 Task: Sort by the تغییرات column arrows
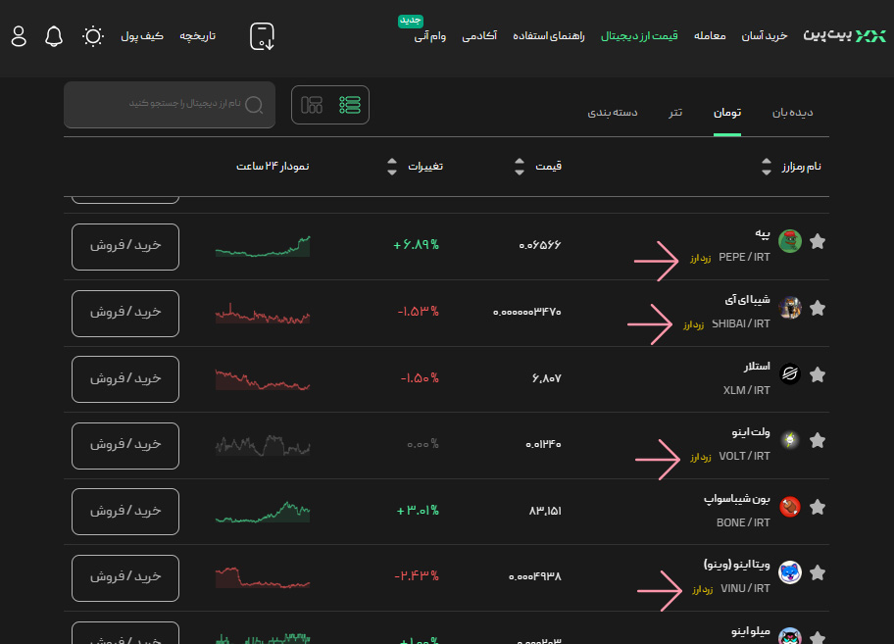[392, 167]
